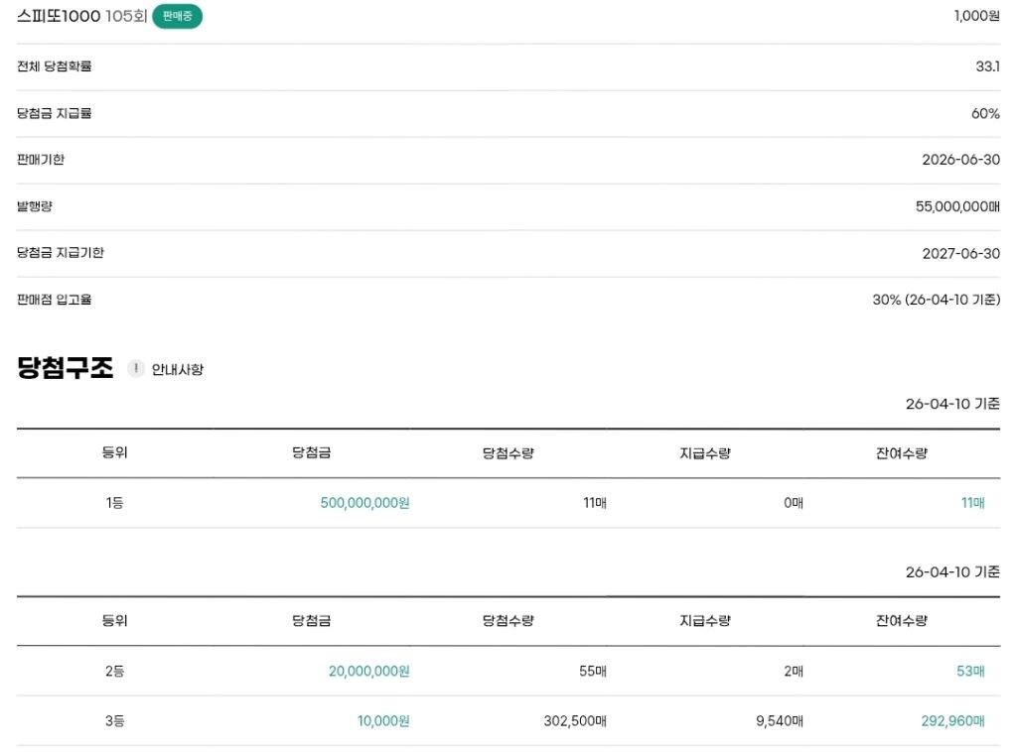Click the 당첨구조 section heading

66,369
